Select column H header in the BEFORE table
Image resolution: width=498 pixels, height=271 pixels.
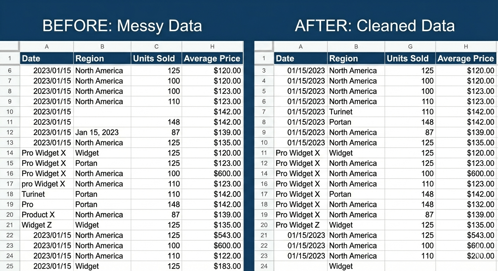(x=212, y=46)
